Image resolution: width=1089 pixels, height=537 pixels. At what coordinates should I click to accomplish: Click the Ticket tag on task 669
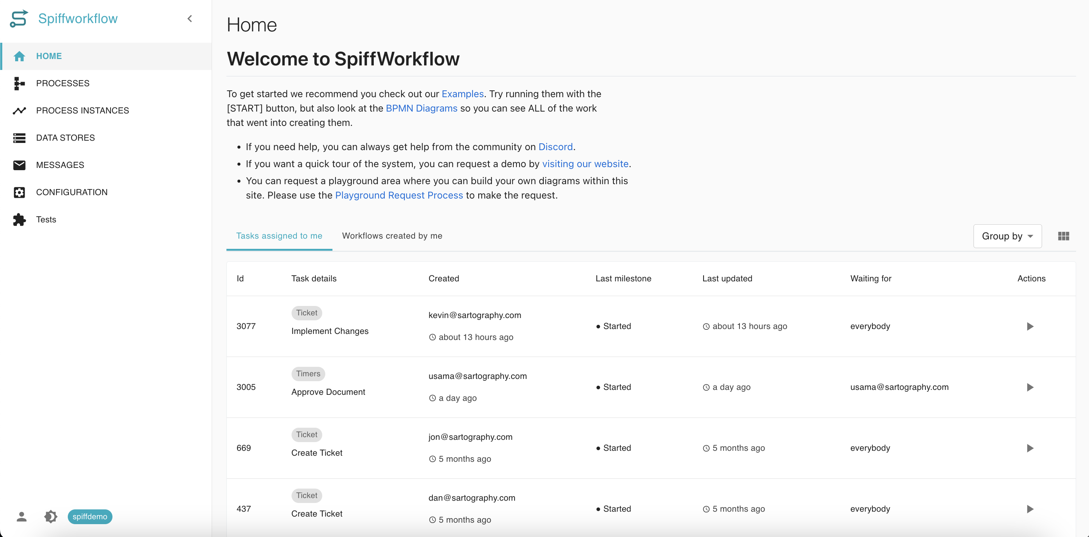[306, 435]
